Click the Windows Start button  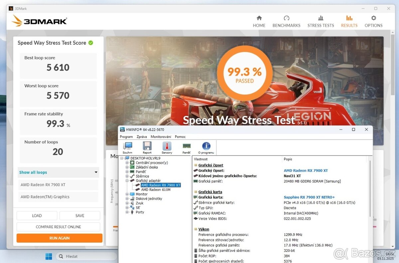pyautogui.click(x=49, y=256)
